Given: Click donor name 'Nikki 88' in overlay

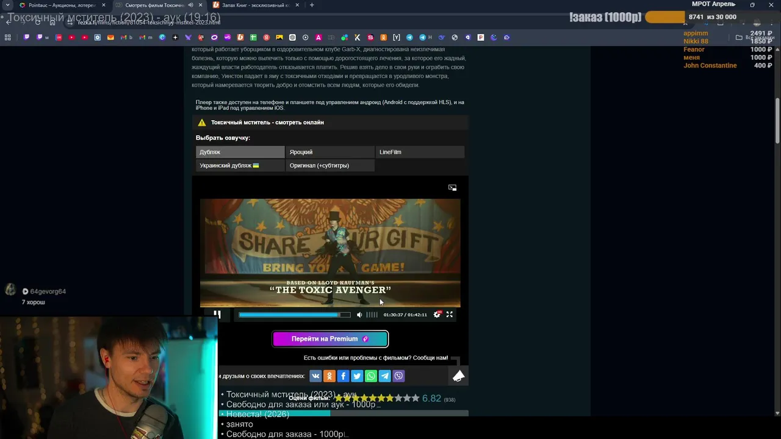Looking at the screenshot, I should [696, 41].
